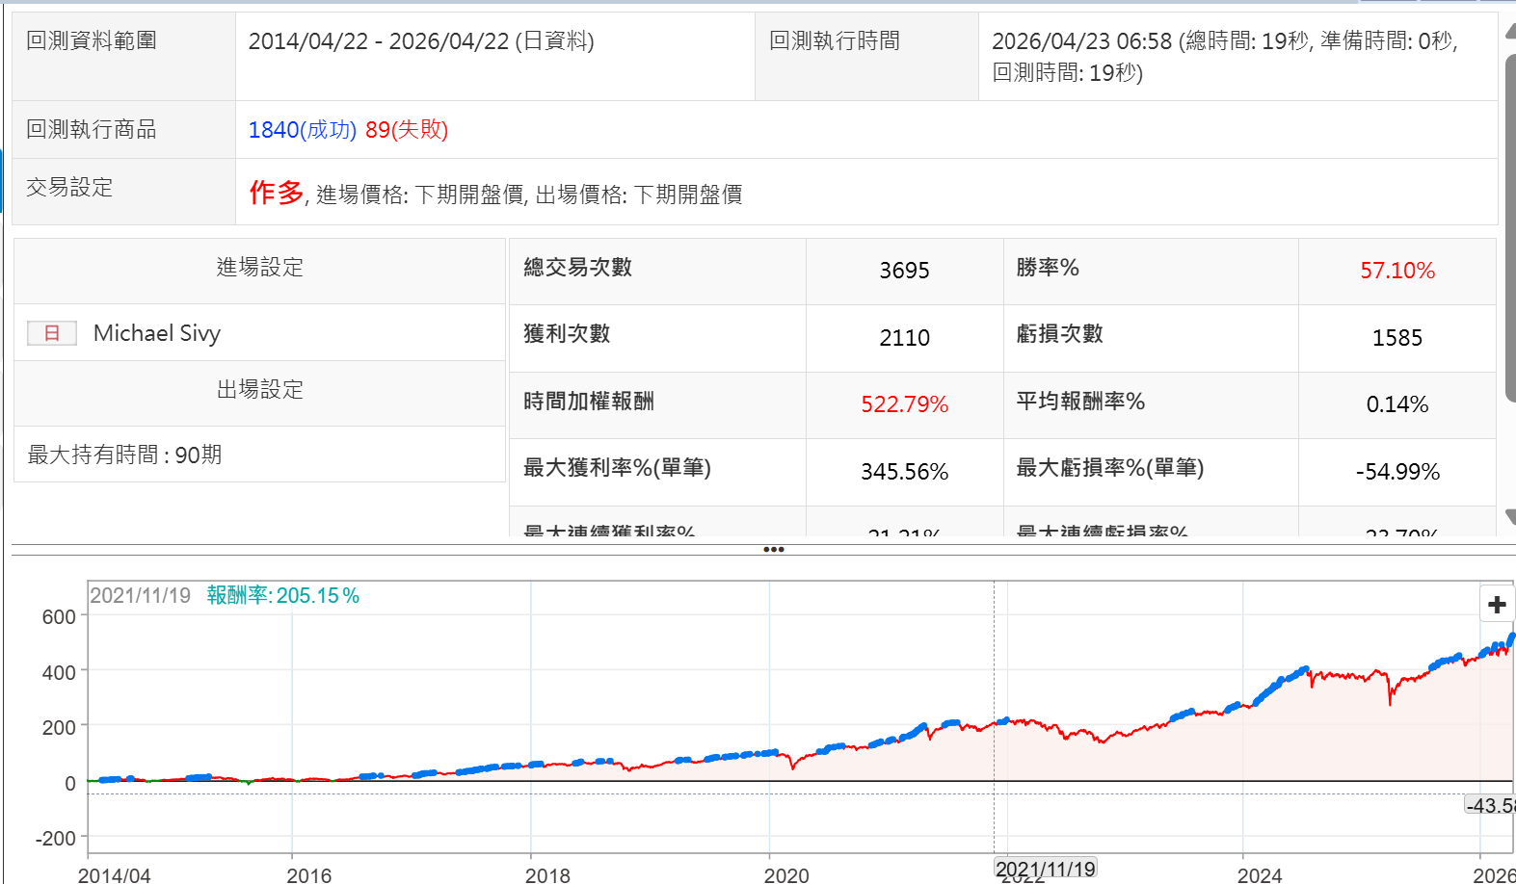Click the 日 frequency icon beside Michael Sivy
1516x884 pixels.
click(x=52, y=333)
